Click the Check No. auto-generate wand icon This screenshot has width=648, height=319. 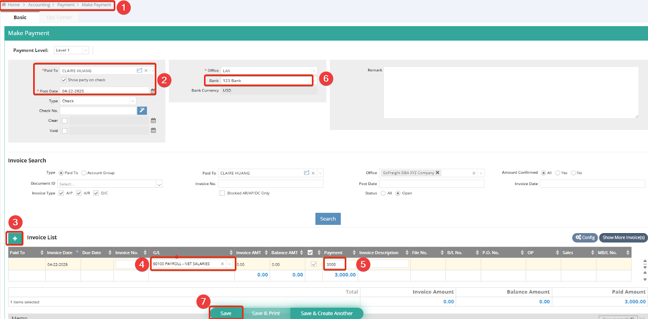pyautogui.click(x=142, y=111)
